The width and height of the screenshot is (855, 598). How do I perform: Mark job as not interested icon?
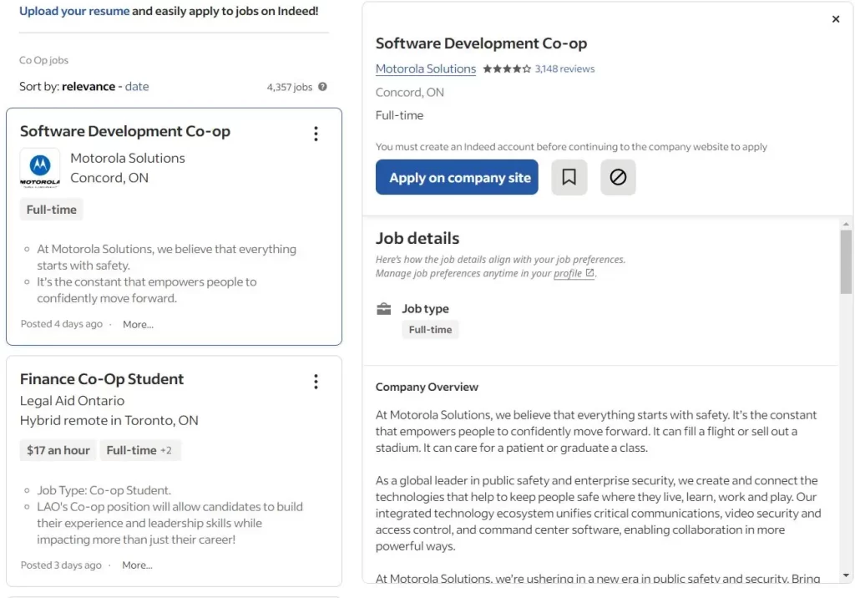[x=618, y=177]
